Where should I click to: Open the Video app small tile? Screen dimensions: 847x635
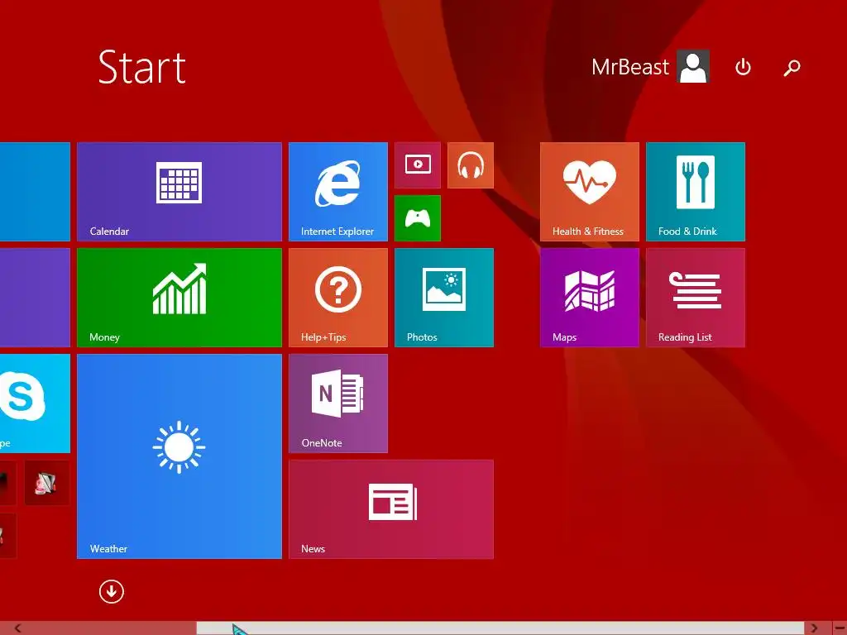[x=418, y=165]
